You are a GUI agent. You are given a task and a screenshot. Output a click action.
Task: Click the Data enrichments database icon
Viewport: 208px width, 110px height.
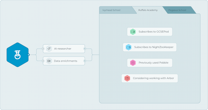click(x=49, y=61)
